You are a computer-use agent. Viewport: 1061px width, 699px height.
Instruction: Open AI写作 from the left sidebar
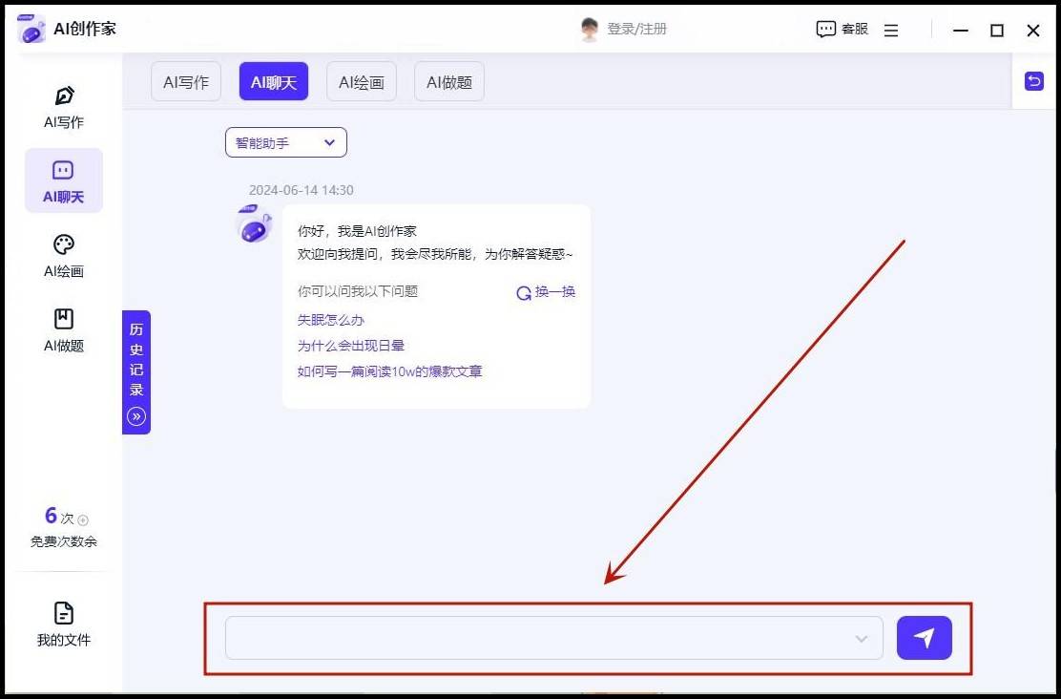[x=64, y=106]
